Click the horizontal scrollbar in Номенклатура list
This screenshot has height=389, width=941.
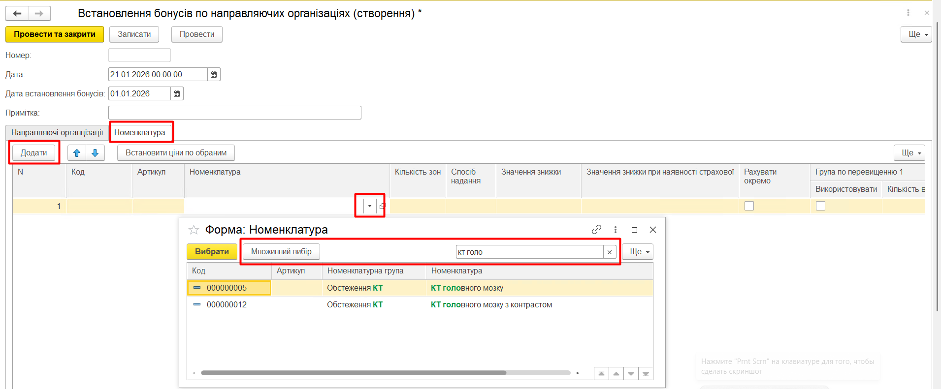coord(354,373)
